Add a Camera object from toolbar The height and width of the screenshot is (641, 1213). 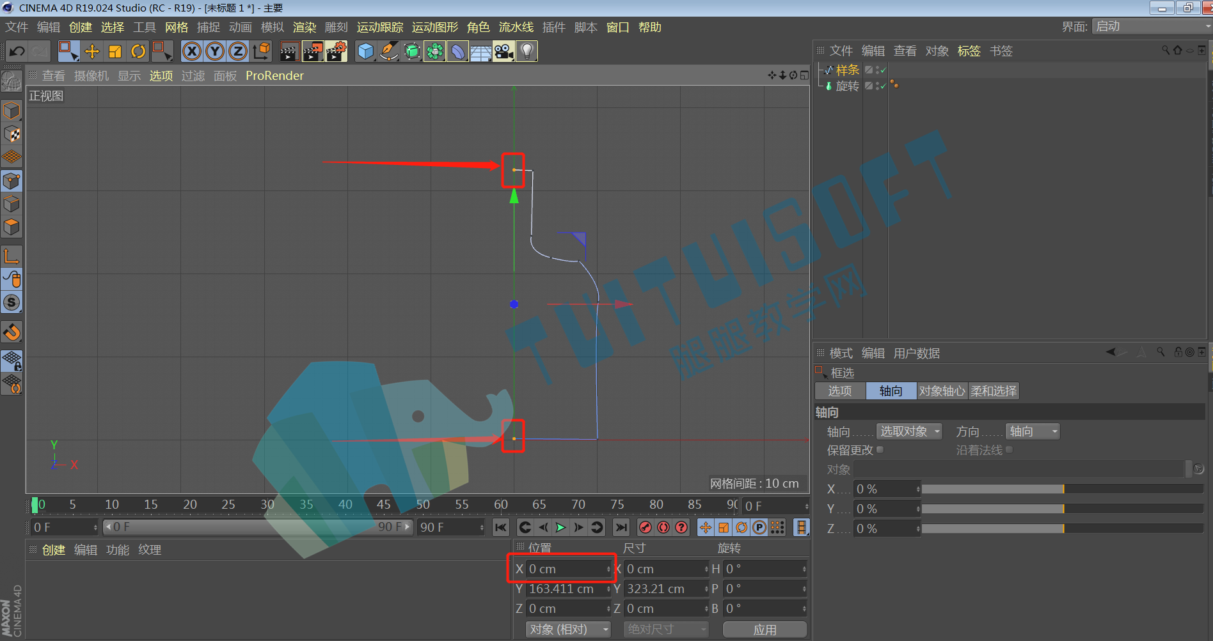coord(503,51)
